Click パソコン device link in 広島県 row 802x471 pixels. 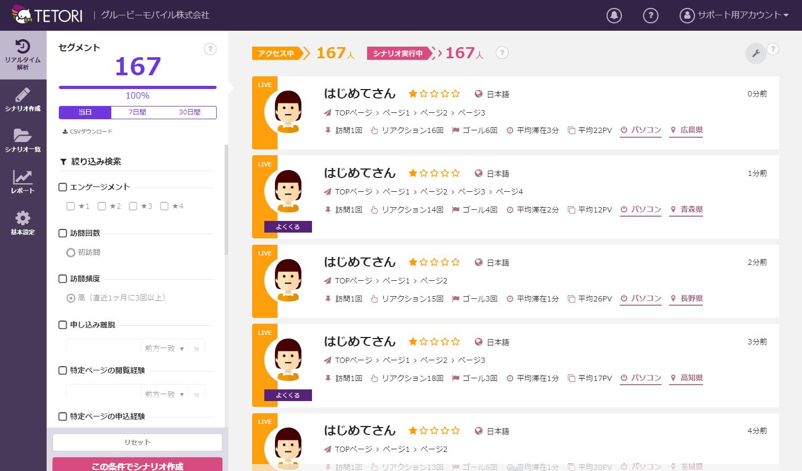pyautogui.click(x=641, y=130)
